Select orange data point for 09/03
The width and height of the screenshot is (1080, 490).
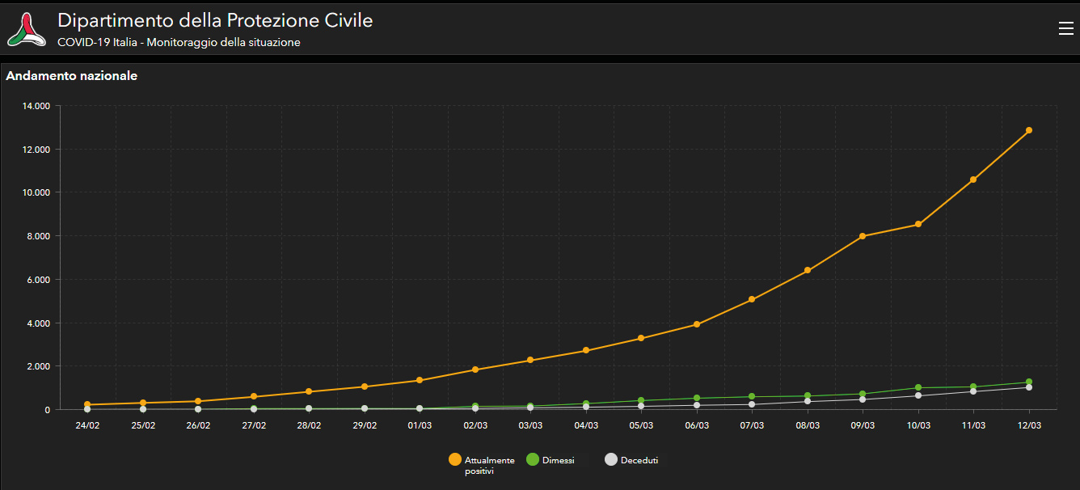(x=863, y=236)
